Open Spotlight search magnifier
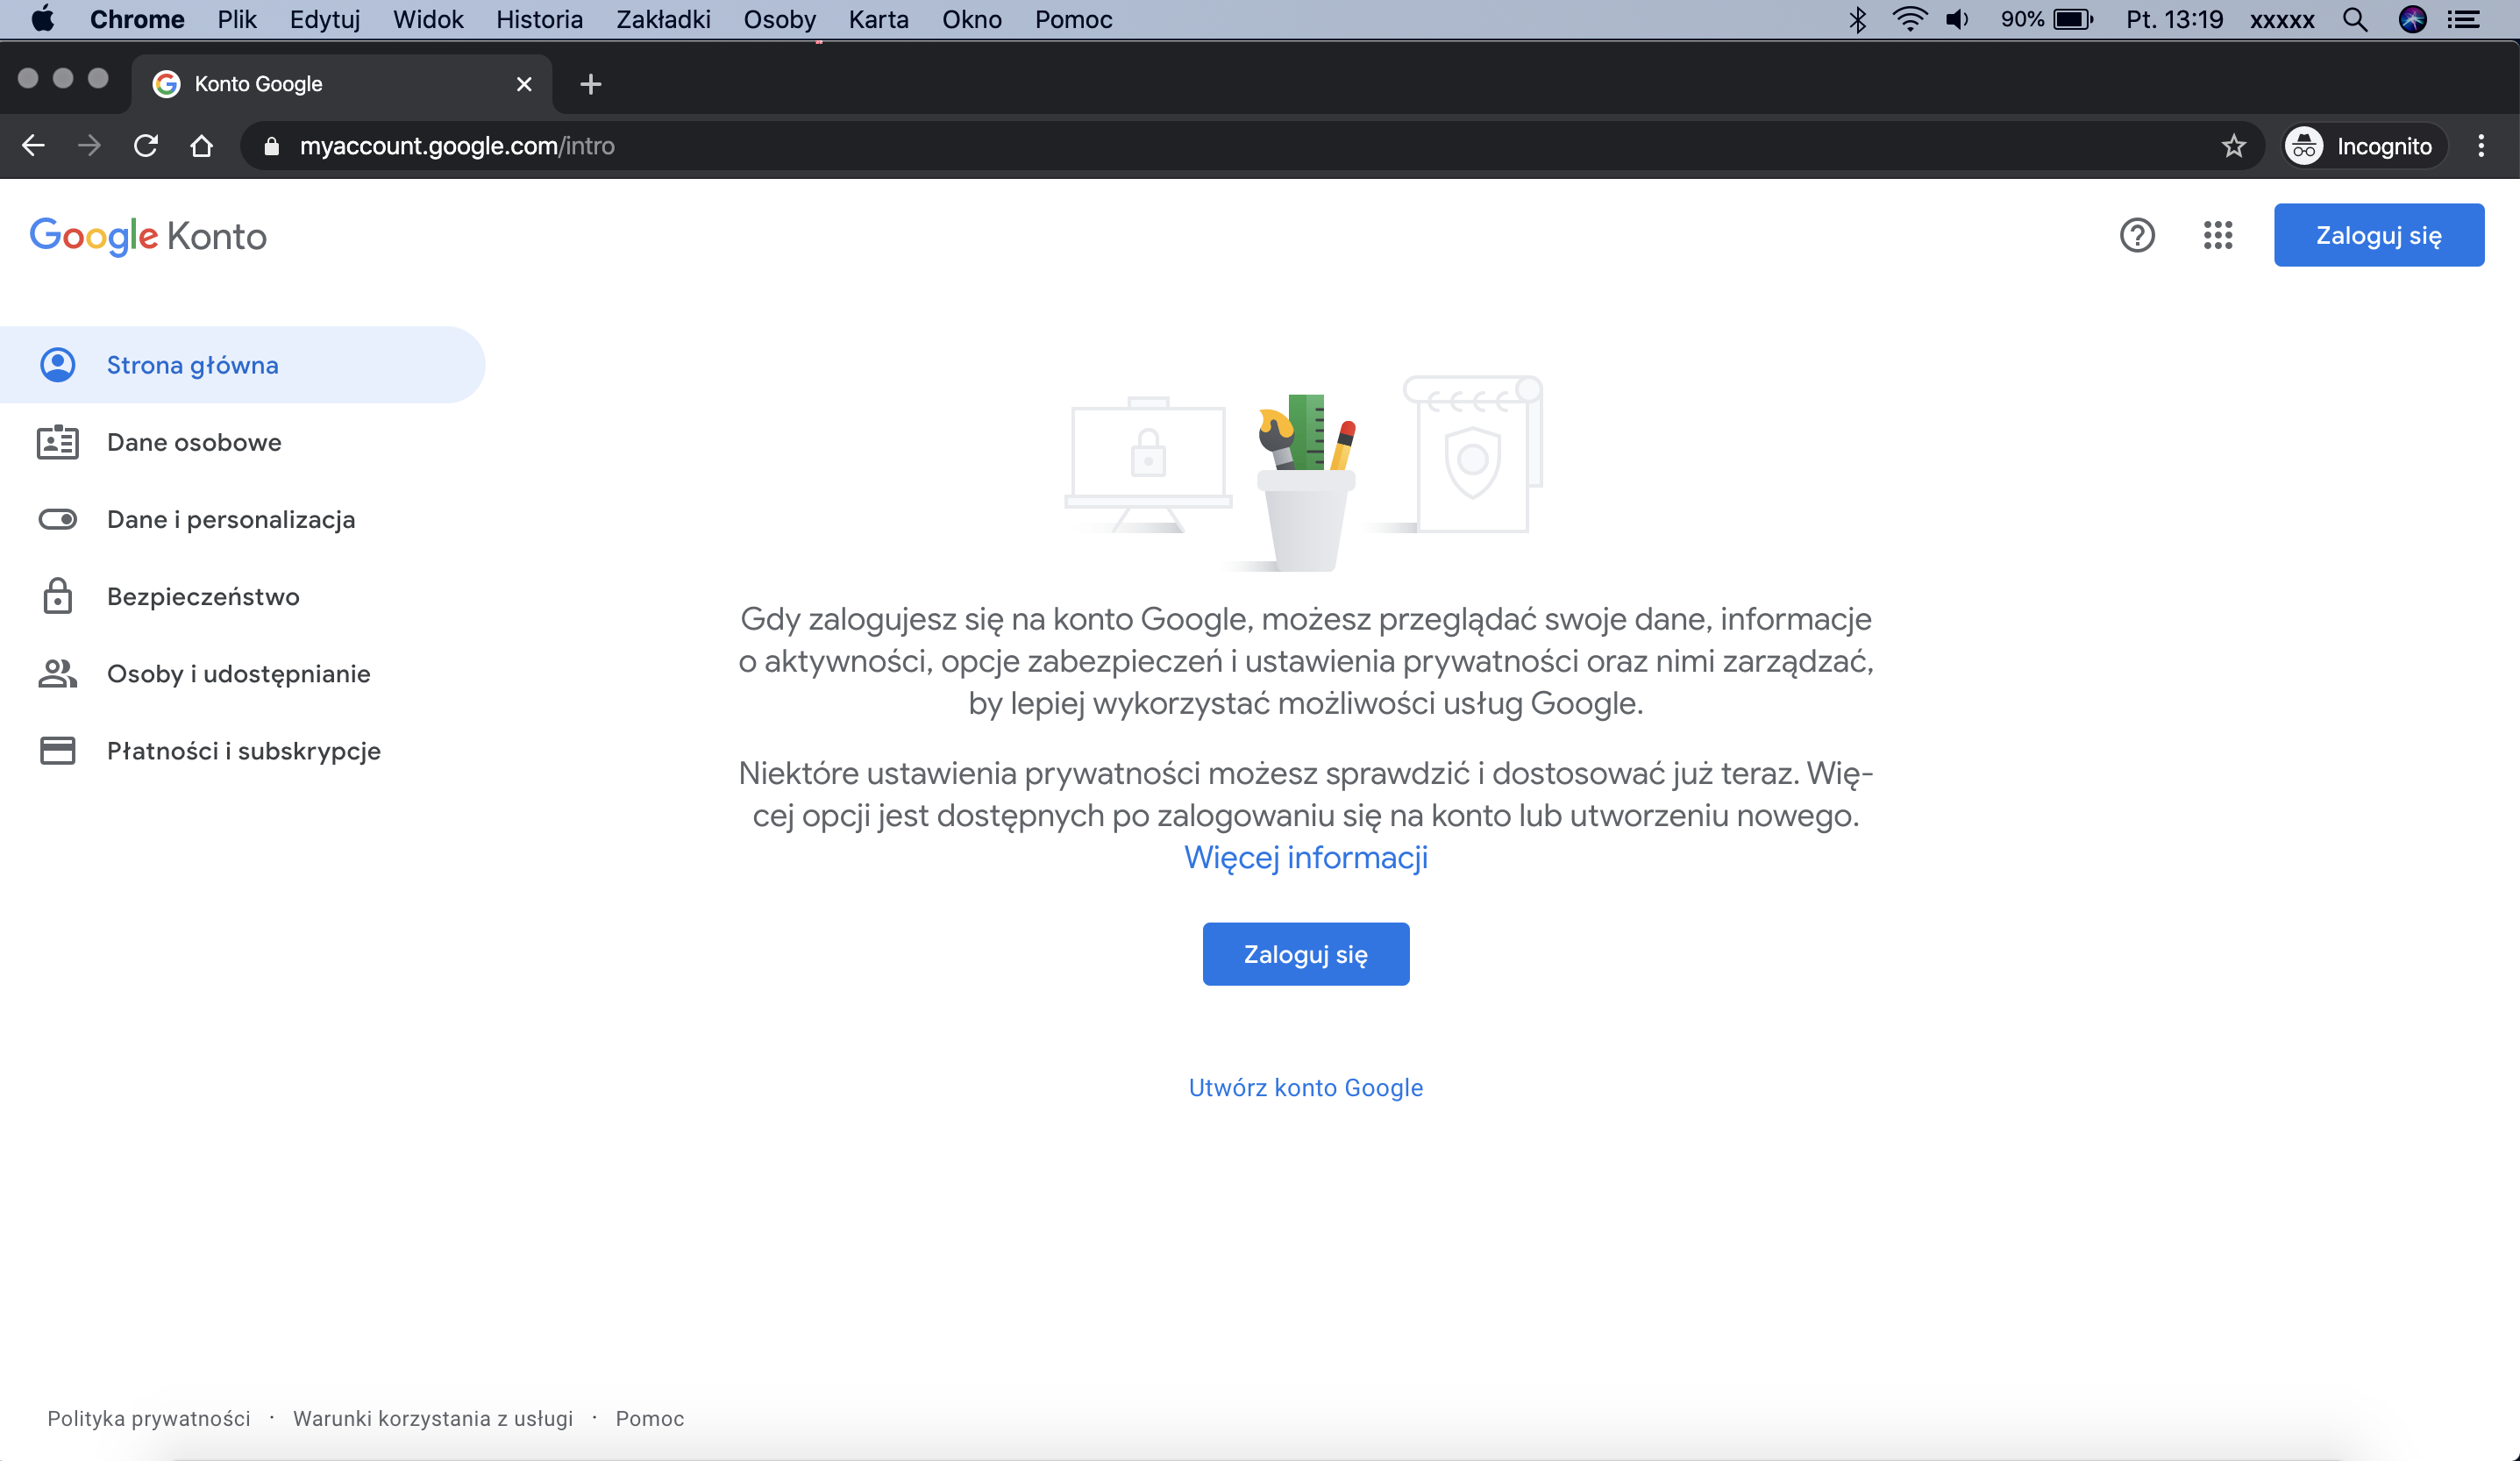Viewport: 2520px width, 1461px height. pyautogui.click(x=2355, y=19)
